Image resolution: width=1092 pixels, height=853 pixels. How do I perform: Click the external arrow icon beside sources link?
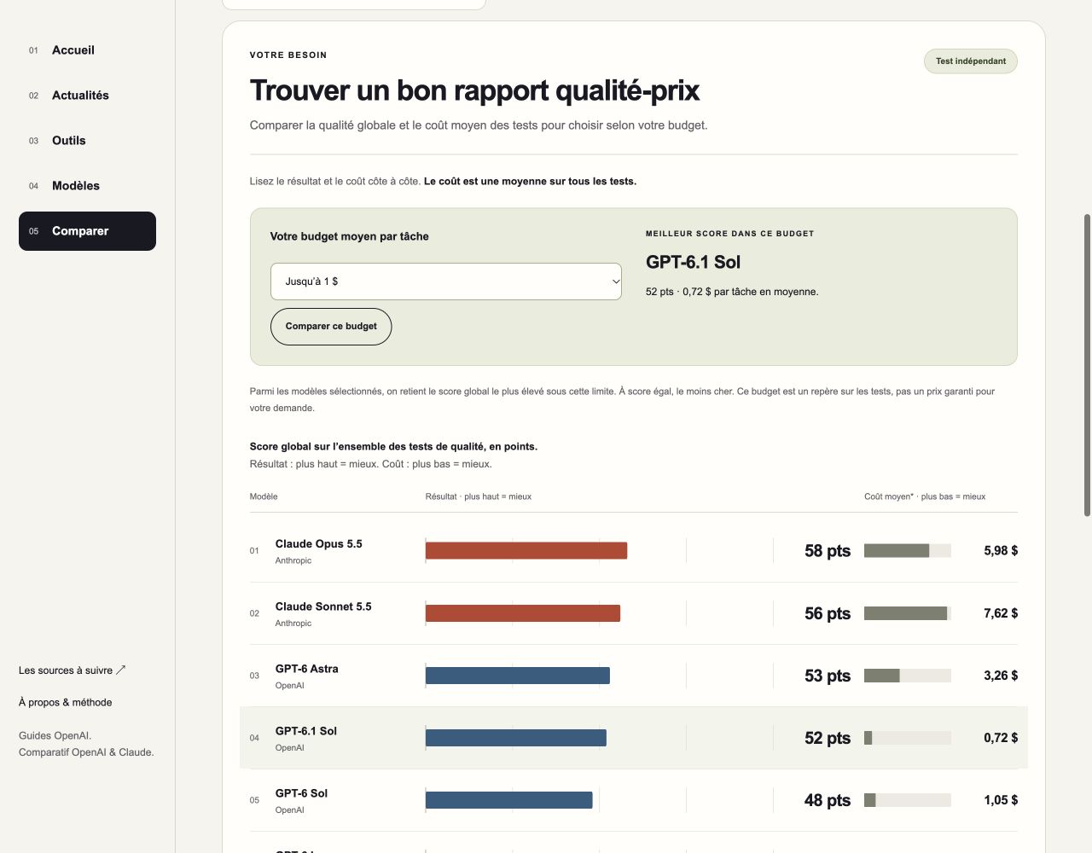pos(121,670)
